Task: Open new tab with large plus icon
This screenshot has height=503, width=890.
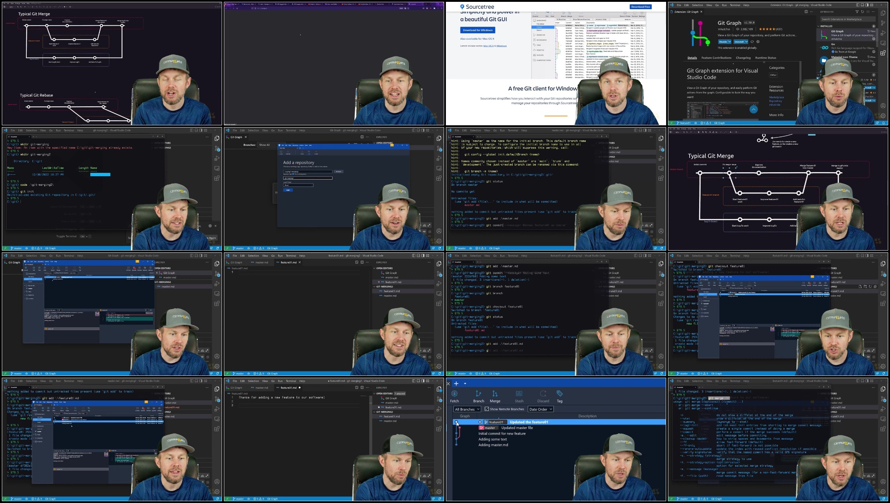Action: [x=456, y=384]
